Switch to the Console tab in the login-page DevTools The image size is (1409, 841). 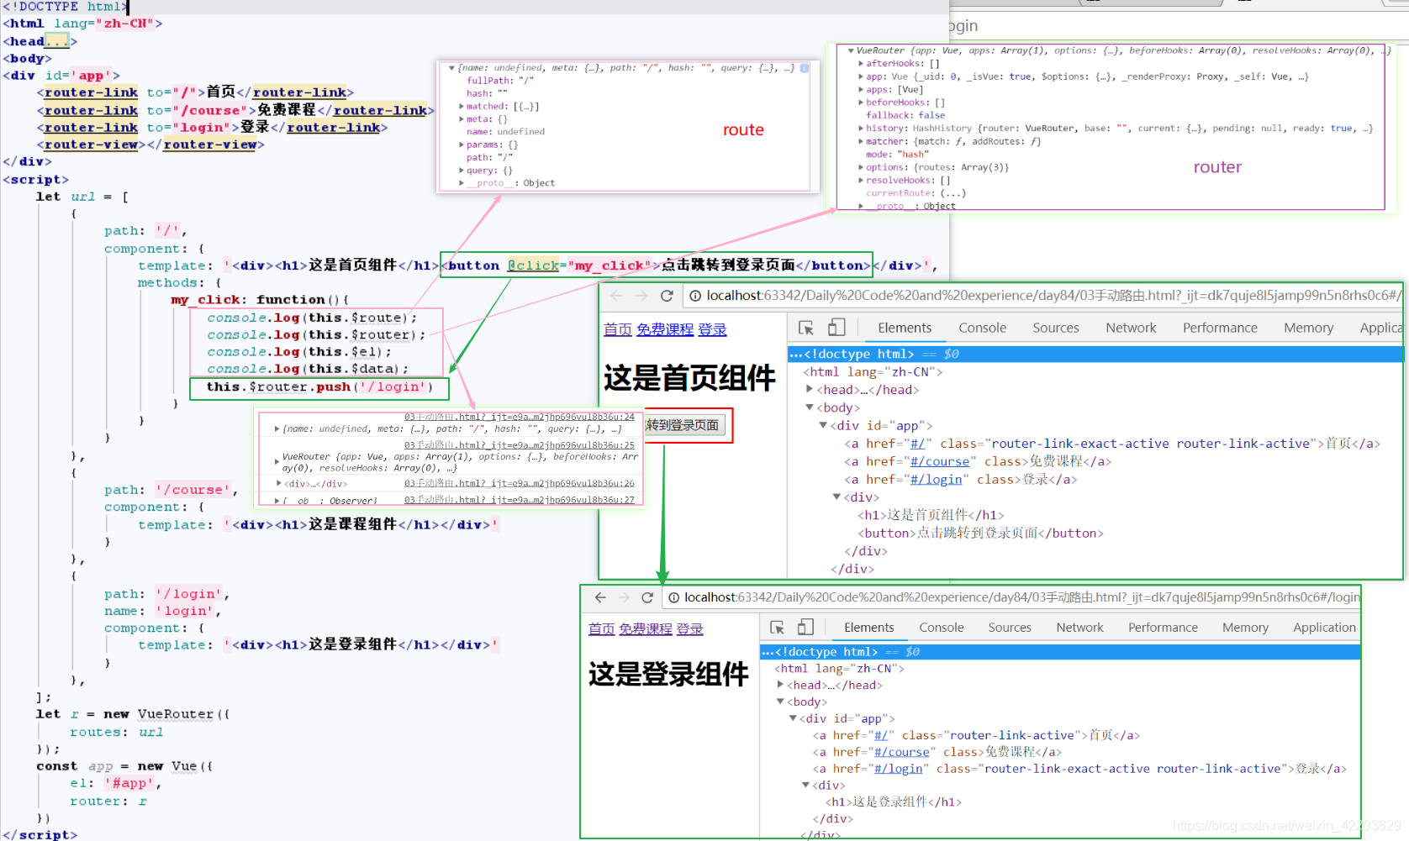pos(942,628)
